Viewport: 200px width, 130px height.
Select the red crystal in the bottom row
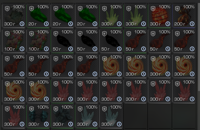point(14,116)
